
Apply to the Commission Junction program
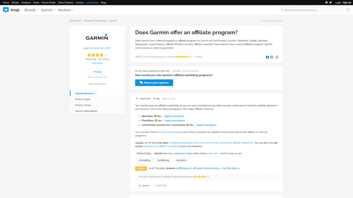[206, 125]
